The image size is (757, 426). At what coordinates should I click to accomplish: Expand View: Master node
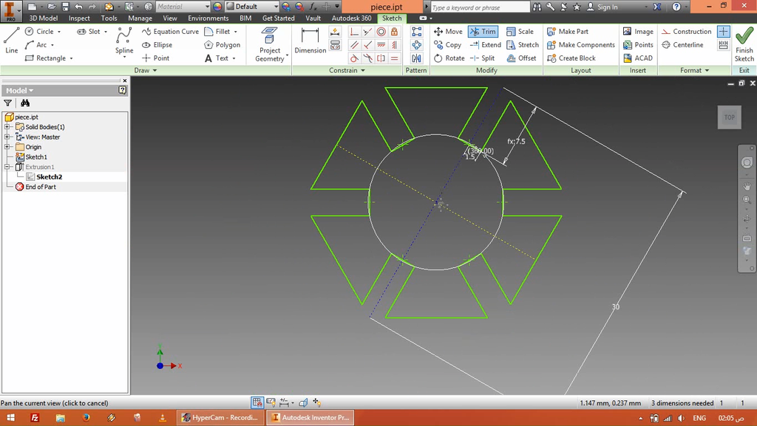click(7, 137)
